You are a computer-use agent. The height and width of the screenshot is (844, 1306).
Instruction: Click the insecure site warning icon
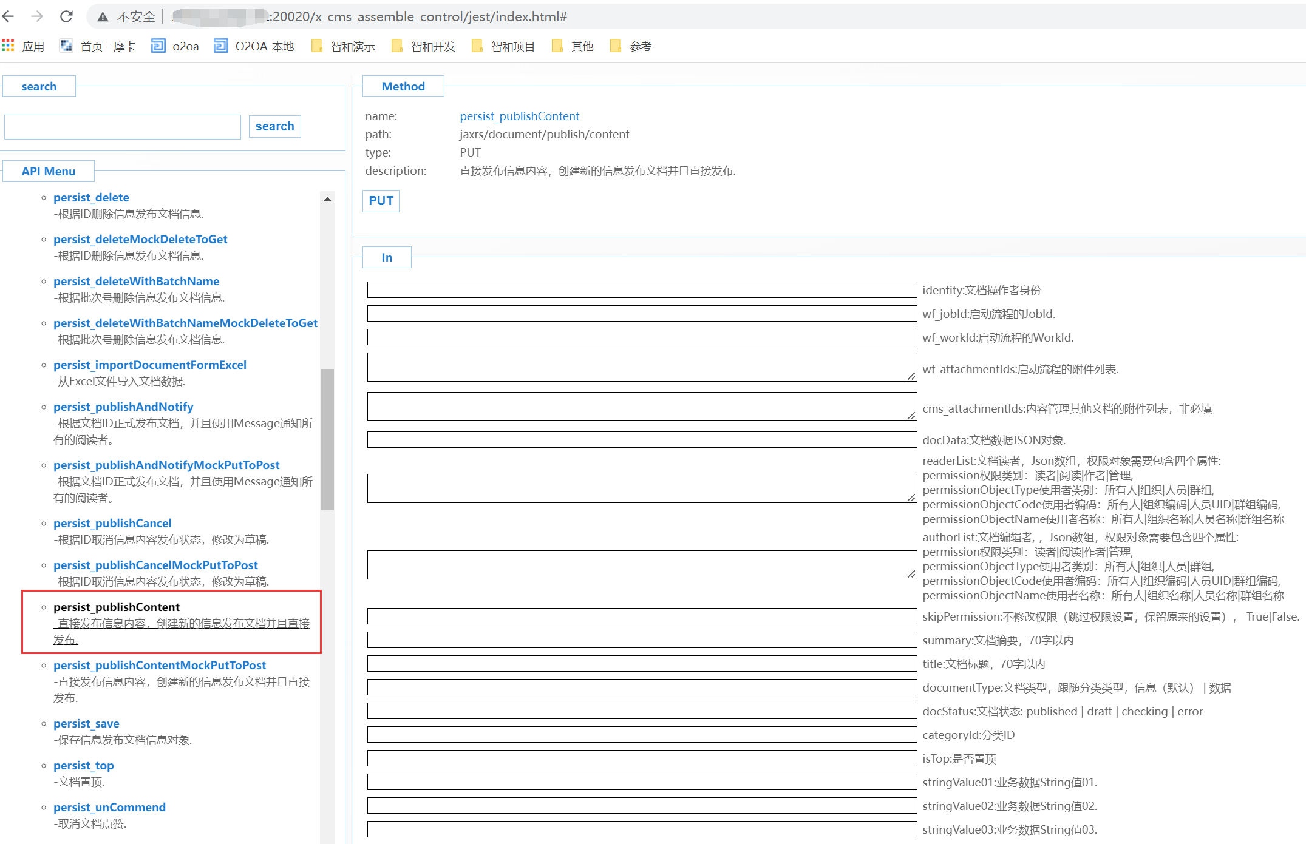click(x=103, y=17)
